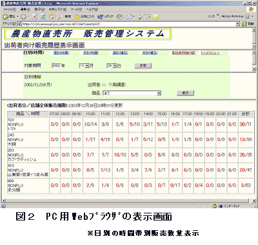Click the 2003/12/29(月) date text
Screen dimensions: 258x245
pyautogui.click(x=38, y=84)
